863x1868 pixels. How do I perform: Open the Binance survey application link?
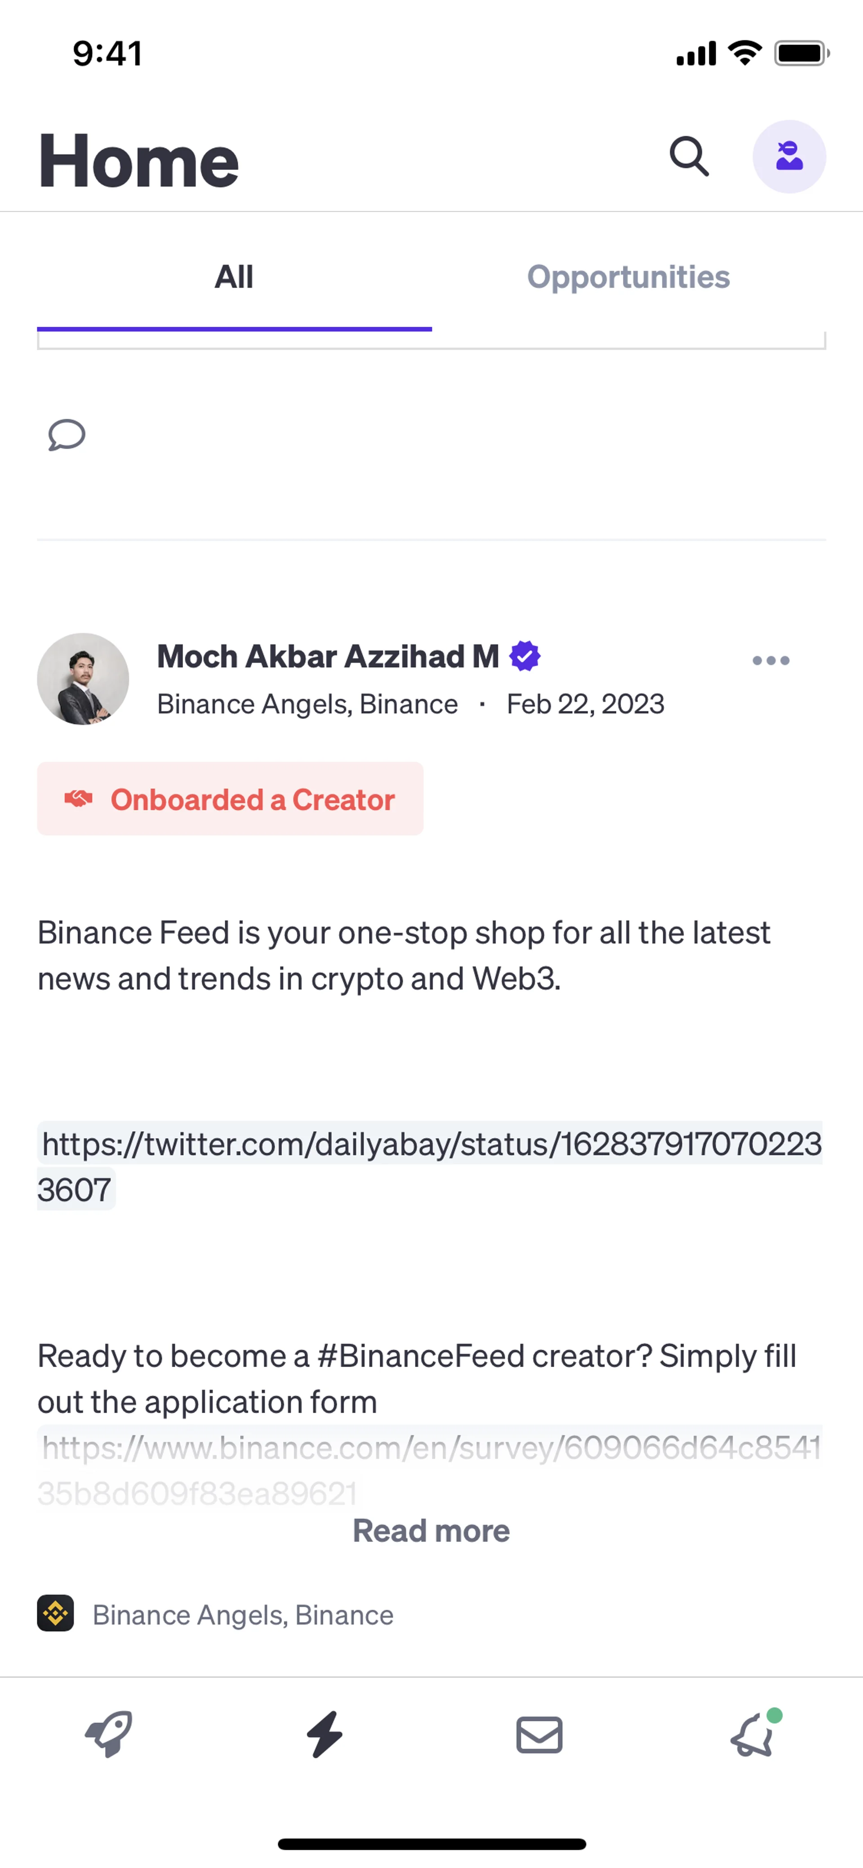[x=431, y=1448]
